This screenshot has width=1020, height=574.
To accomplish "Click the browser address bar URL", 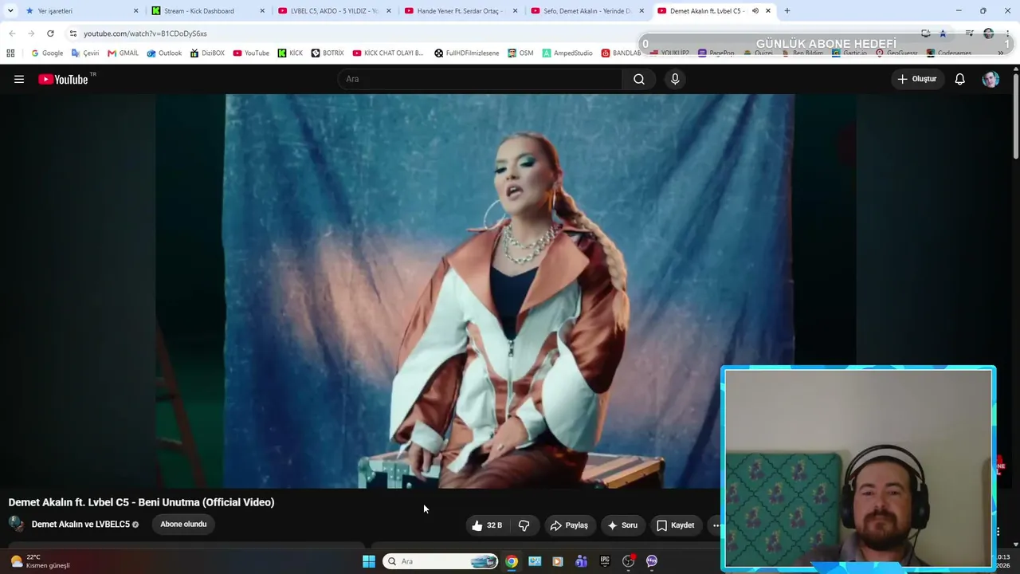I will [x=145, y=33].
